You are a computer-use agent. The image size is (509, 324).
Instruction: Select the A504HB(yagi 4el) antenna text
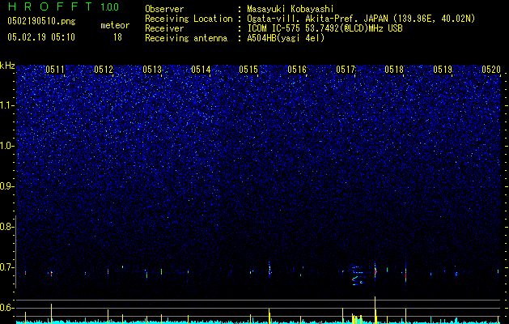coord(286,38)
